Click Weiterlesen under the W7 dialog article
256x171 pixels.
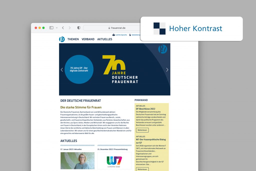coord(142,169)
